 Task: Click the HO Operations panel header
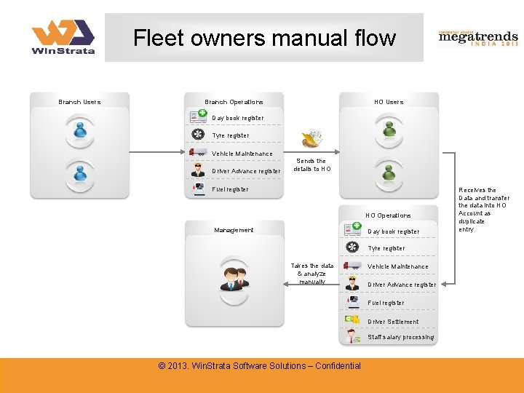388,215
